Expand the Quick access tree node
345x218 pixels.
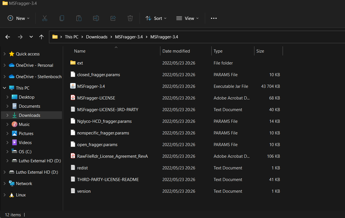tap(4, 54)
